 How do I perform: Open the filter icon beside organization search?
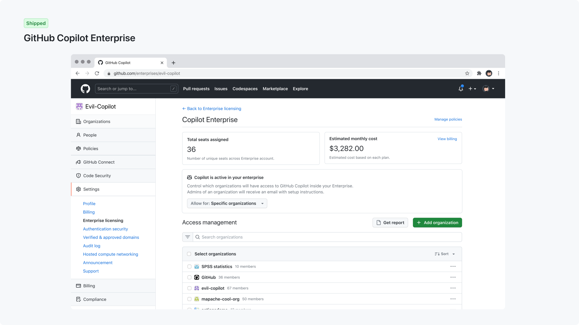(x=187, y=237)
